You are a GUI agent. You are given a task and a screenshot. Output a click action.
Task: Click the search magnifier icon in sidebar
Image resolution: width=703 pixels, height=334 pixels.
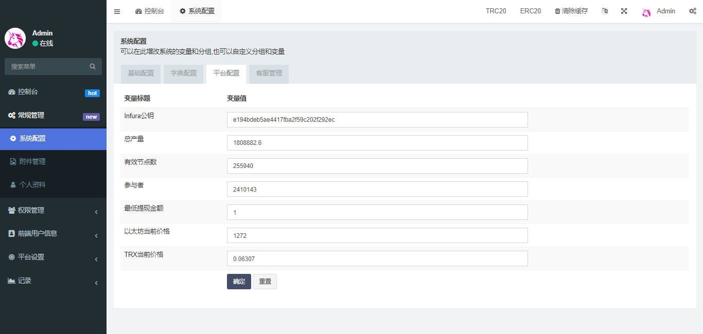pyautogui.click(x=93, y=66)
